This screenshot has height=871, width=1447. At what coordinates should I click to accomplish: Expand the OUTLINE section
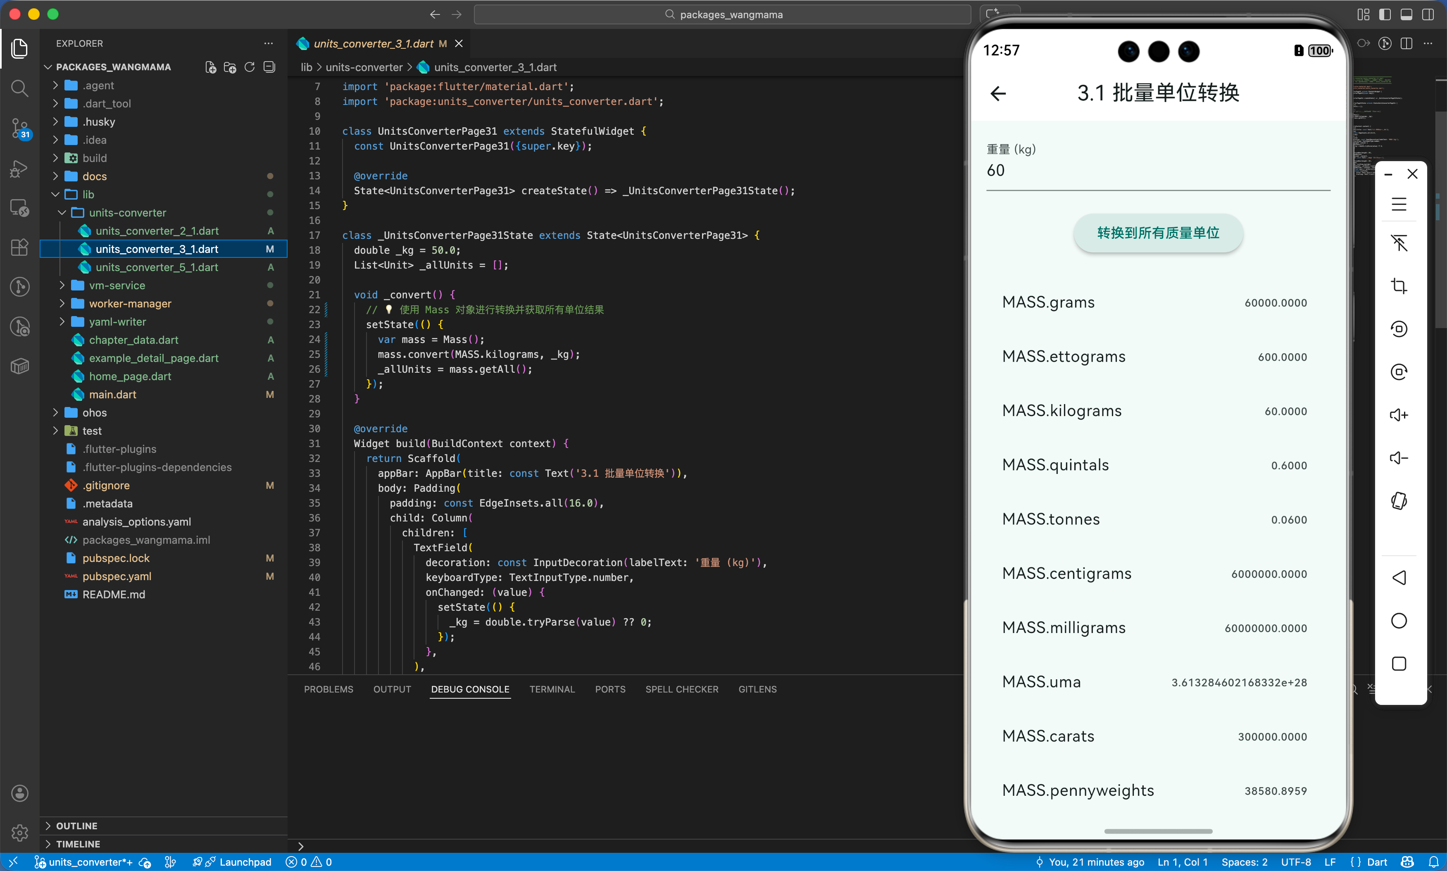click(76, 825)
